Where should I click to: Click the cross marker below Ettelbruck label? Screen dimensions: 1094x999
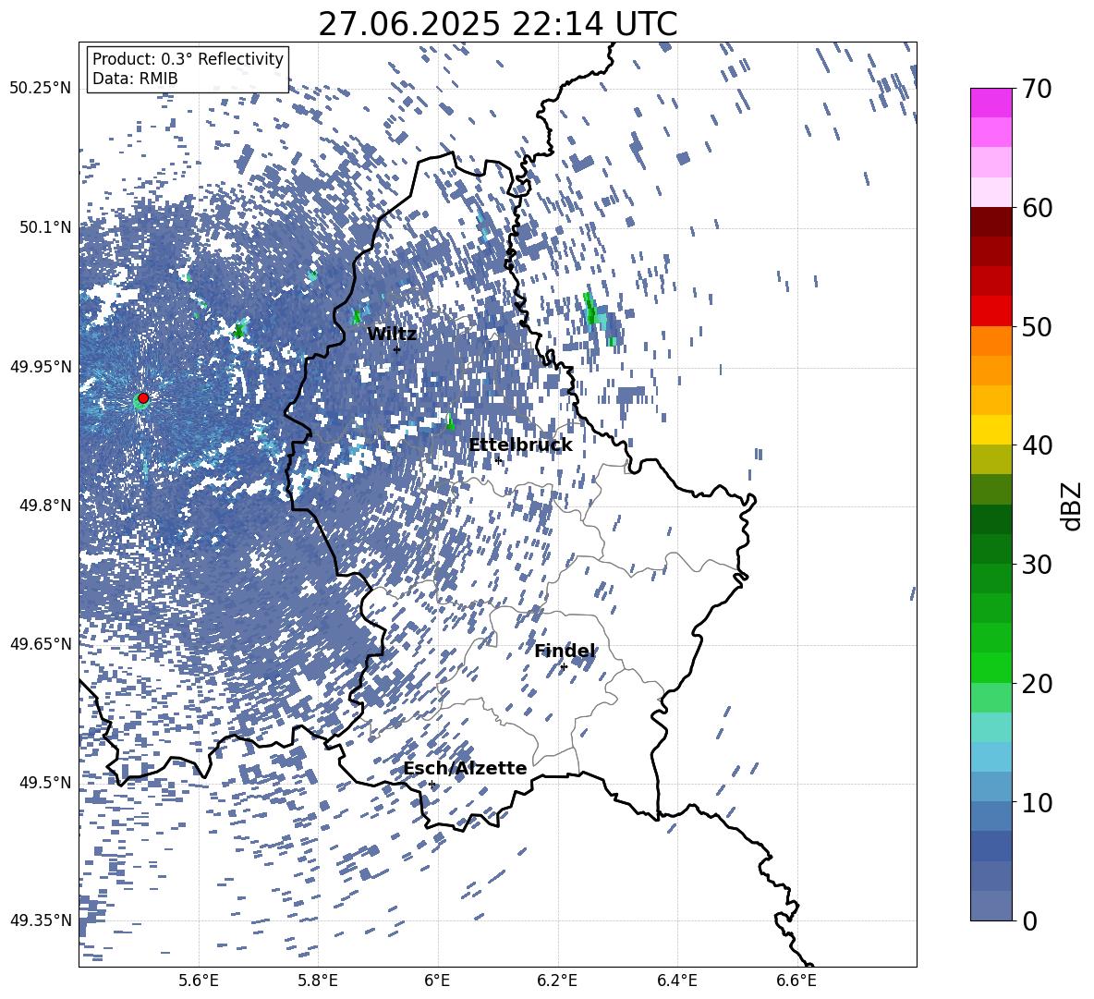497,459
